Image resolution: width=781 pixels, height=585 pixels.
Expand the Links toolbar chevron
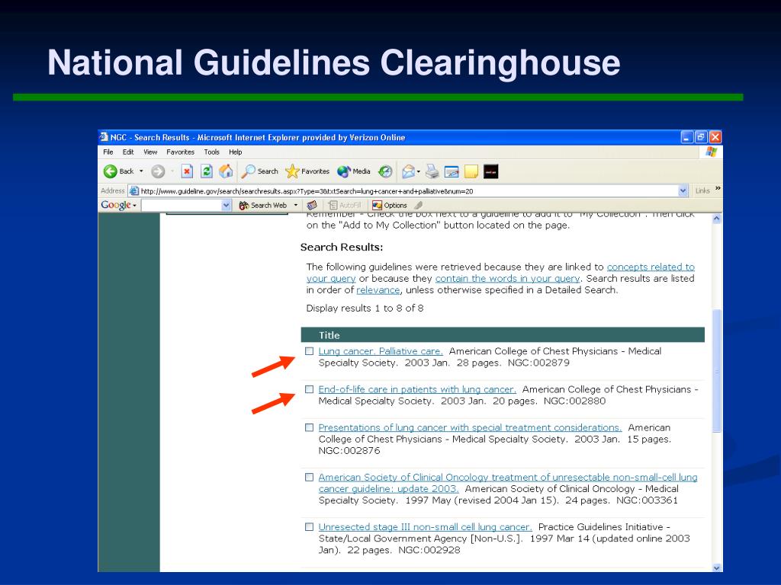pos(717,189)
